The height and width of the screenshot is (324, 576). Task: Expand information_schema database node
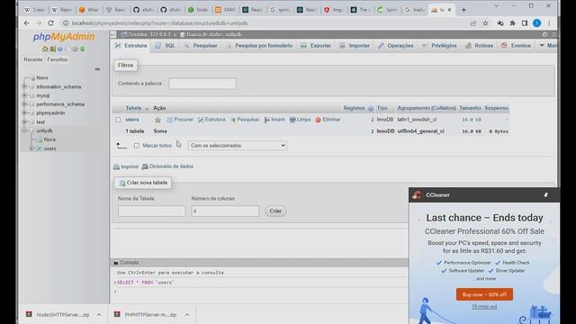[24, 86]
